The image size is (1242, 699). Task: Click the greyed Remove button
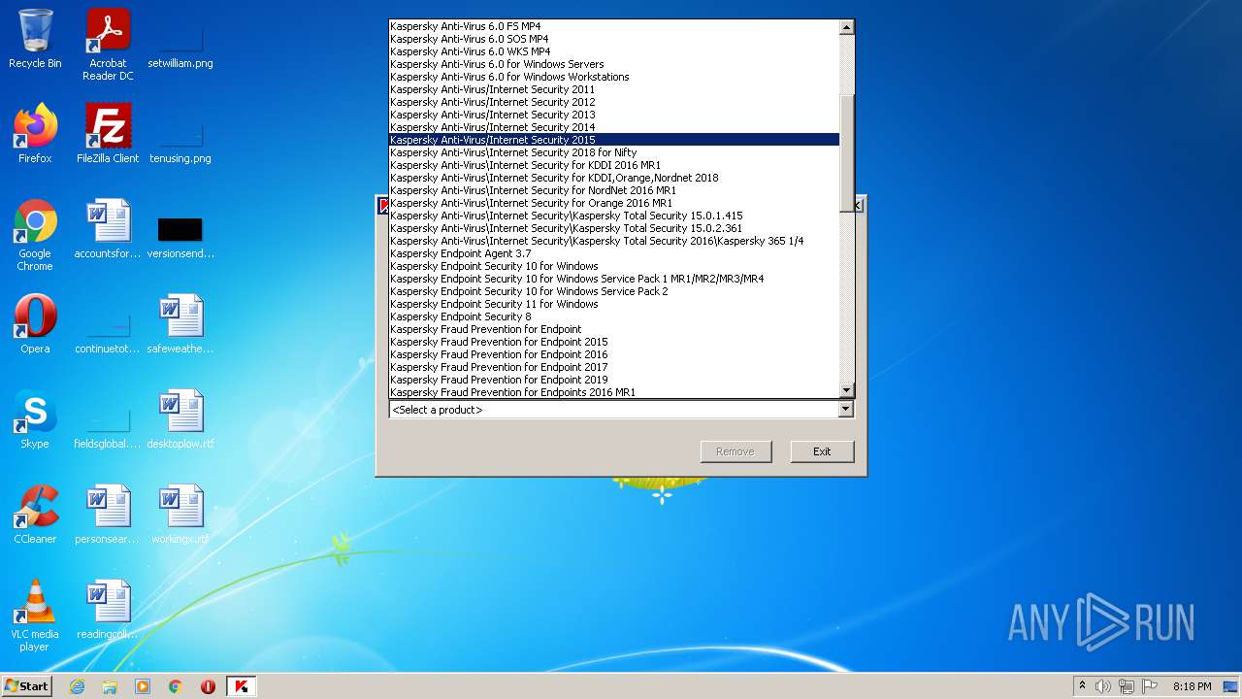[x=735, y=451]
